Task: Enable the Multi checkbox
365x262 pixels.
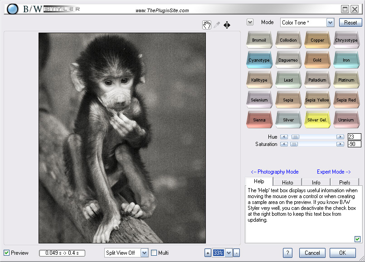Action: click(x=154, y=252)
